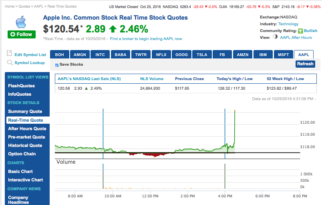Image resolution: width=322 pixels, height=205 pixels.
Task: Open the Quotes breadcrumb link
Action: [24, 6]
